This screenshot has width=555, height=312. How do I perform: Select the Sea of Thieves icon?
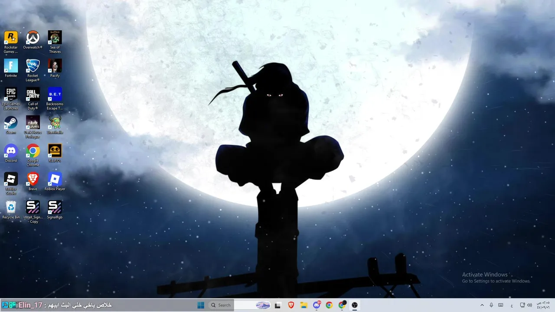click(55, 42)
